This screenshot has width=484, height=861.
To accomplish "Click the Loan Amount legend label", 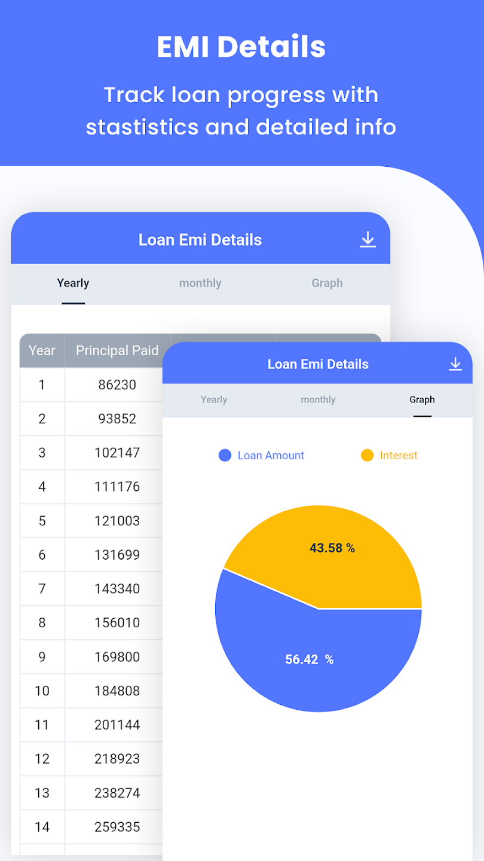I will (x=271, y=455).
